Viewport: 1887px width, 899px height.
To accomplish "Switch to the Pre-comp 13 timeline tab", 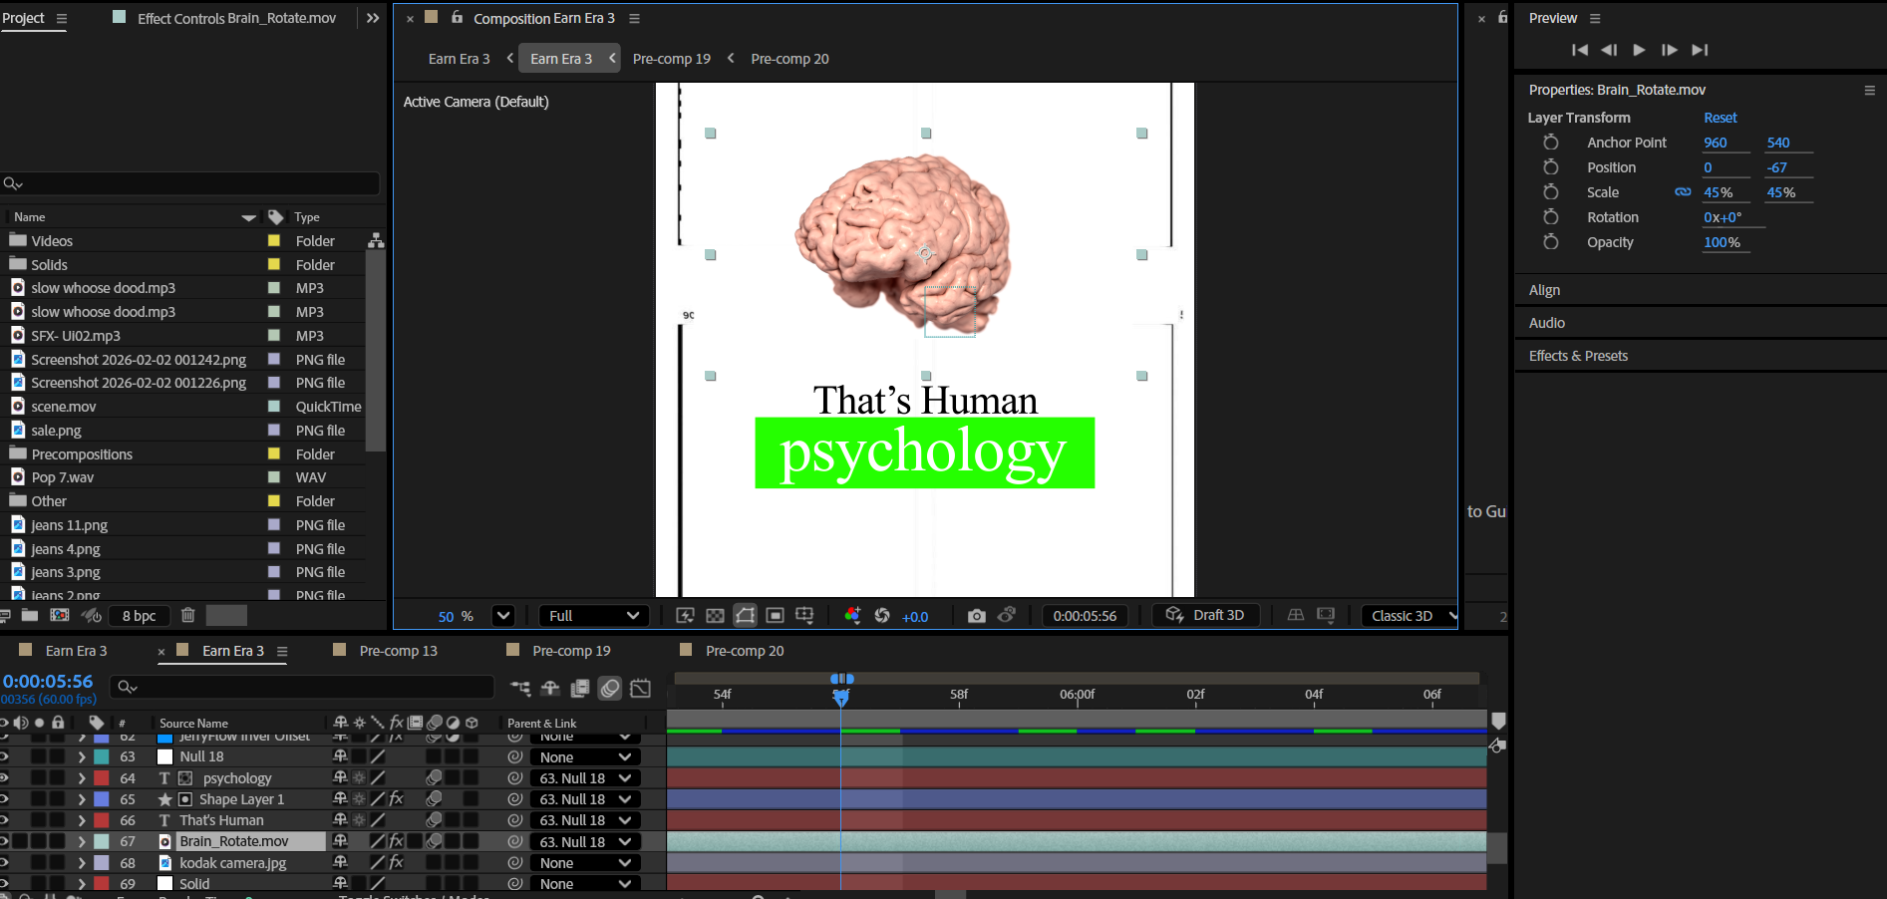I will point(398,651).
